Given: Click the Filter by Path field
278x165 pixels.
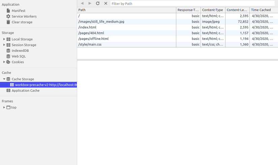Looking at the screenshot, I should click(192, 4).
